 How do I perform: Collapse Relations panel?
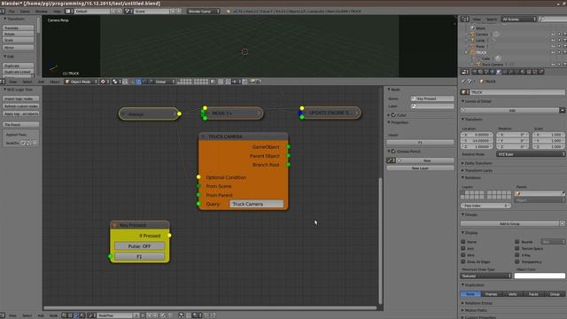click(x=471, y=177)
